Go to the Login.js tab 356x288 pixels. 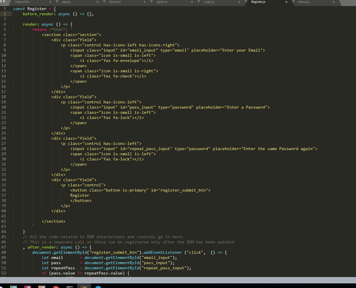coord(209,2)
